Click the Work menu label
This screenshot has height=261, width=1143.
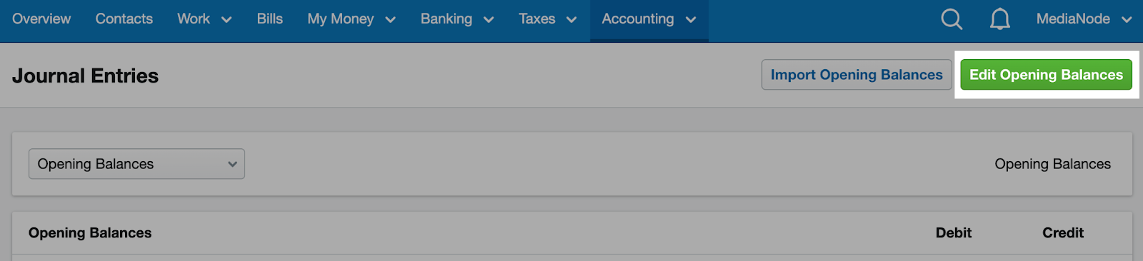(x=194, y=19)
